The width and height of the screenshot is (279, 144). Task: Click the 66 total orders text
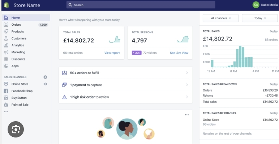point(73,53)
